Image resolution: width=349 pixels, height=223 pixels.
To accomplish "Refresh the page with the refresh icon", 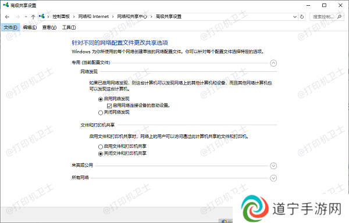I will 302,17.
